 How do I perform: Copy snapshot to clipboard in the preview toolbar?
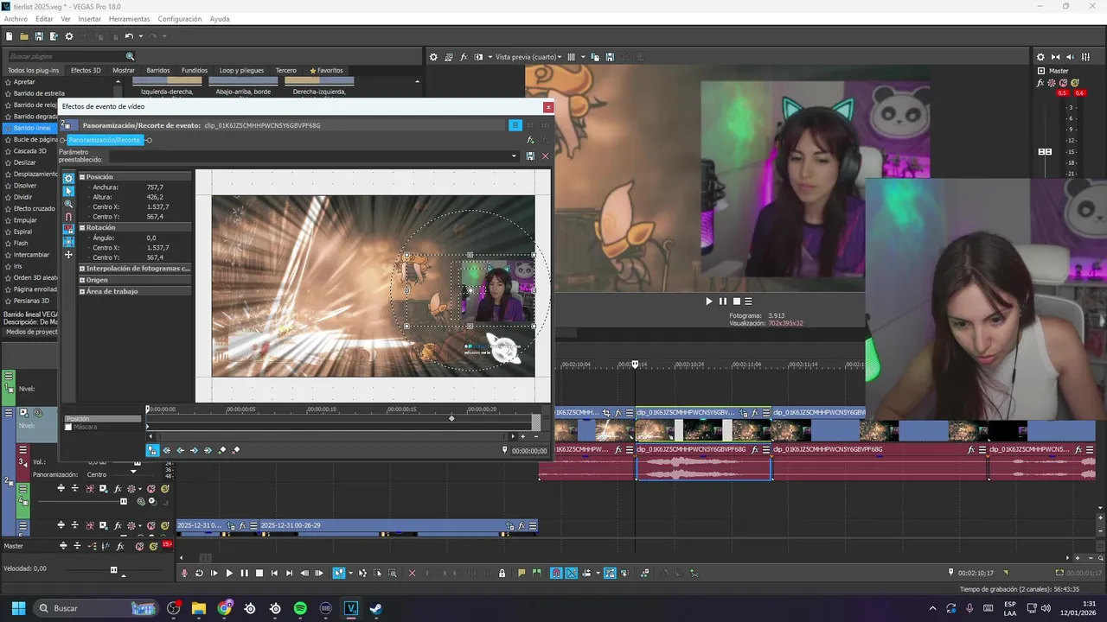(596, 57)
